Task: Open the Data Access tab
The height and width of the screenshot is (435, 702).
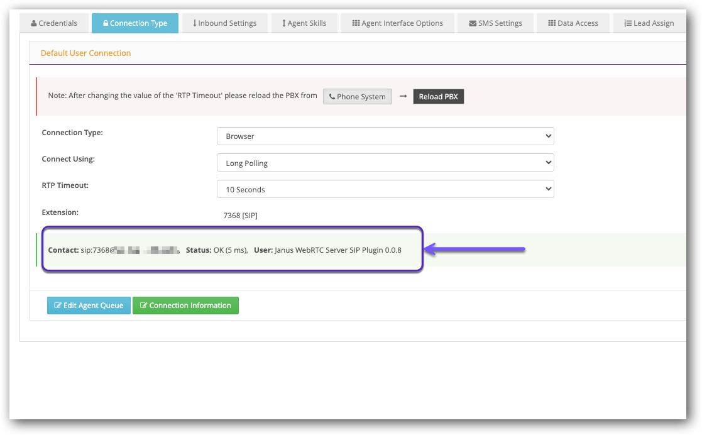Action: pyautogui.click(x=573, y=23)
